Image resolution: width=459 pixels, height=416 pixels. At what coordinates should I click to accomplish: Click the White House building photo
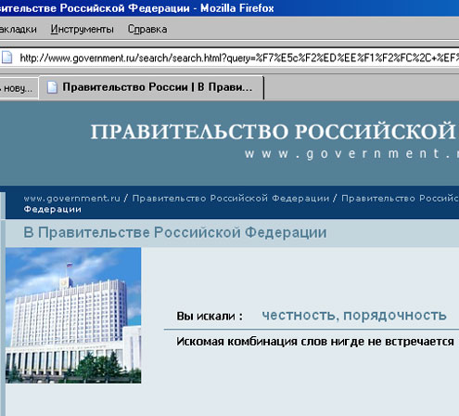(73, 316)
